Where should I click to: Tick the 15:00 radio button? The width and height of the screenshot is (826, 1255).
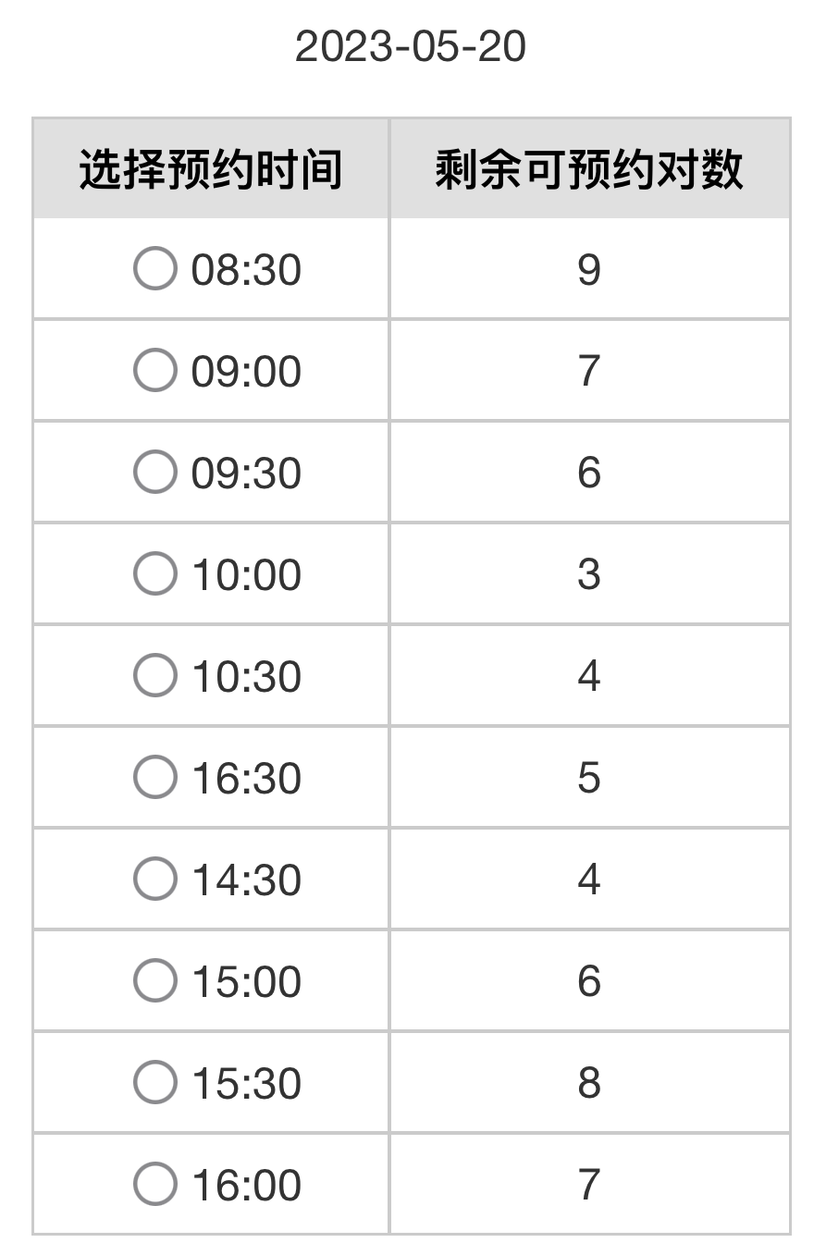point(154,981)
